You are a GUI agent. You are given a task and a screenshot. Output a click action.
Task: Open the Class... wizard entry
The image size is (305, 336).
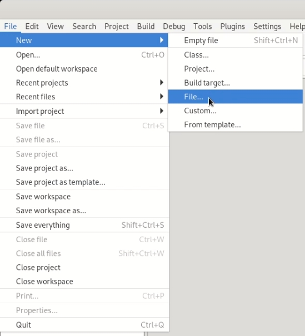tap(235, 55)
